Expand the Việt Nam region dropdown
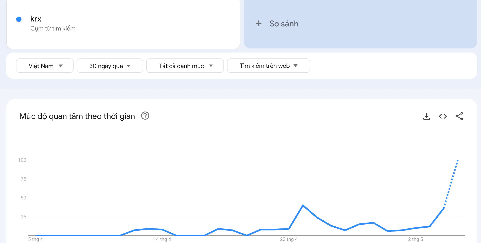The height and width of the screenshot is (243, 481). (x=45, y=66)
